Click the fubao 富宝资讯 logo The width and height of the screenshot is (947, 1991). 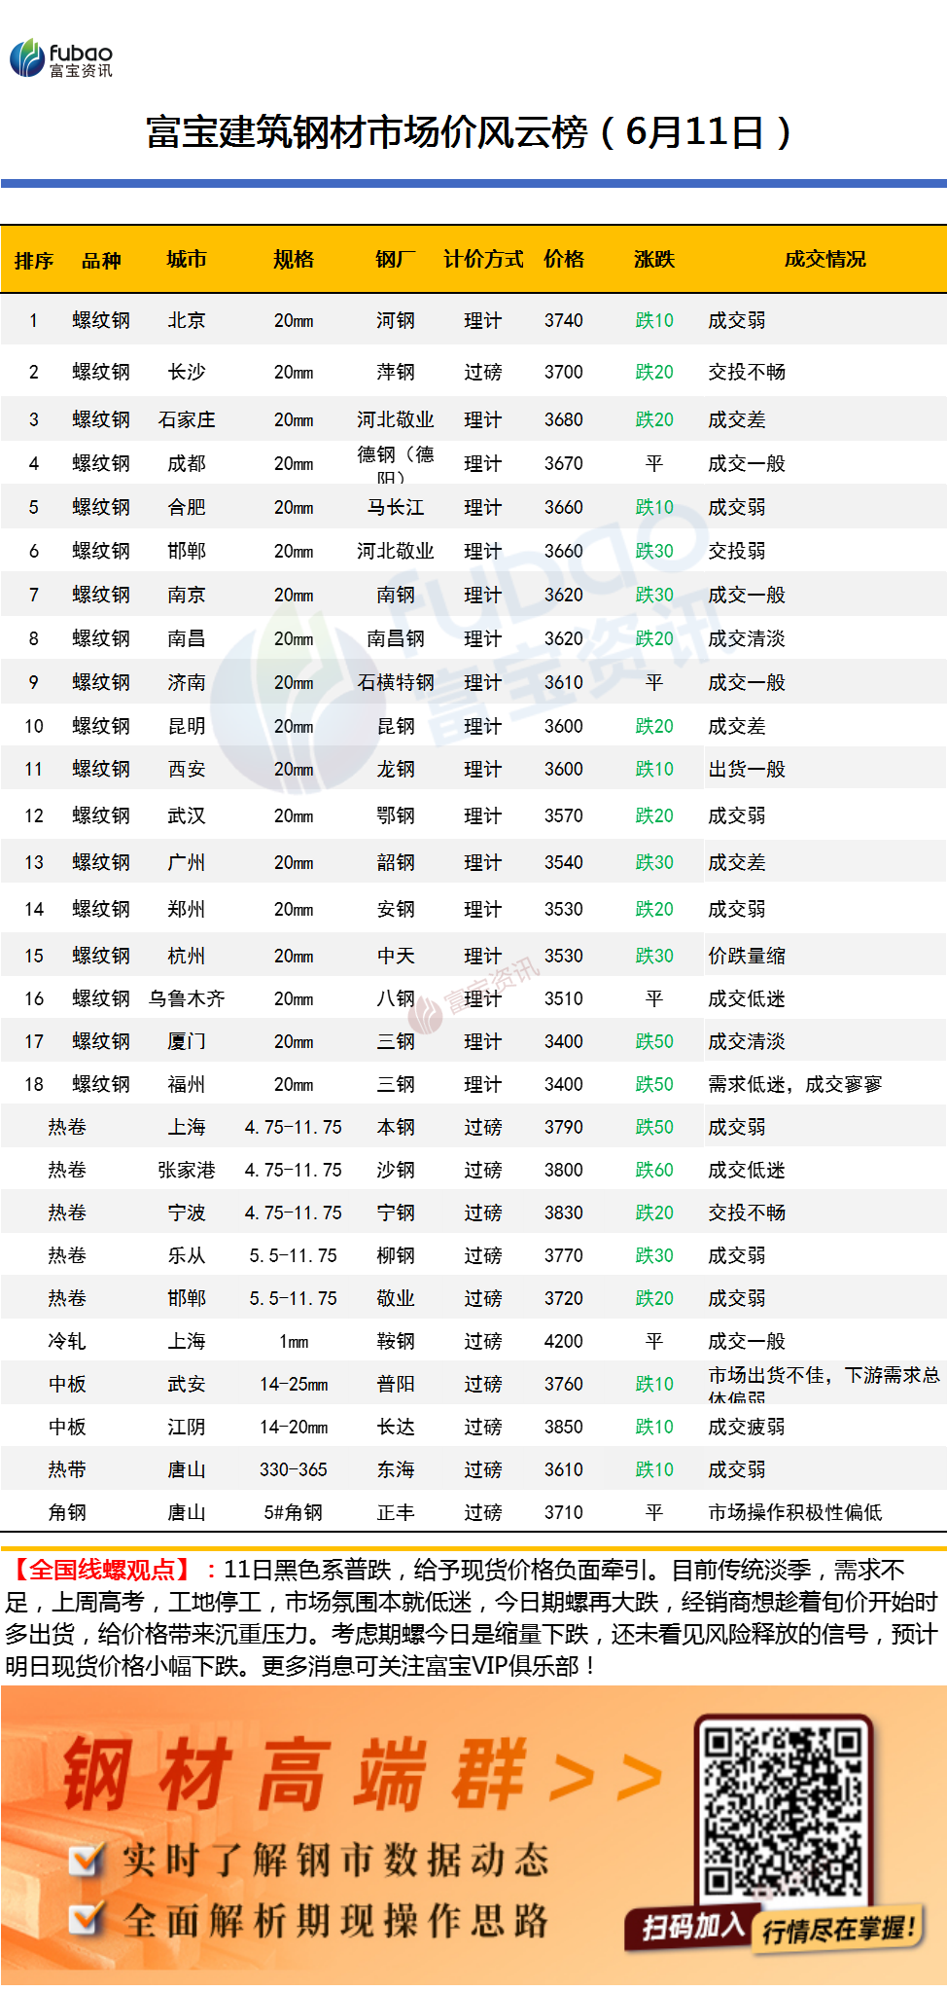(60, 58)
